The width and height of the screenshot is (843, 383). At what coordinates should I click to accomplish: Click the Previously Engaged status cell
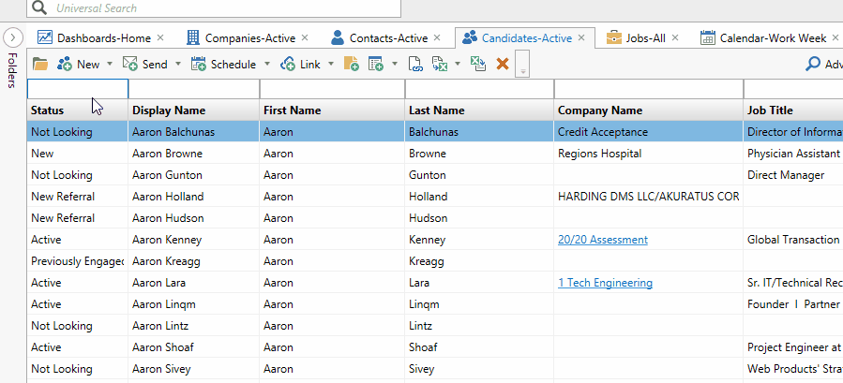point(78,261)
